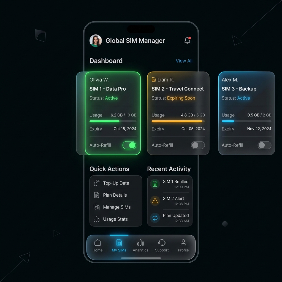The height and width of the screenshot is (282, 282).
Task: Click the Oct 05, 2024 expiry date
Action: coord(193,129)
